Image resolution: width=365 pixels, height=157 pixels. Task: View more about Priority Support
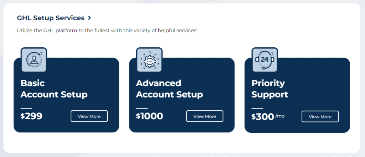click(320, 116)
